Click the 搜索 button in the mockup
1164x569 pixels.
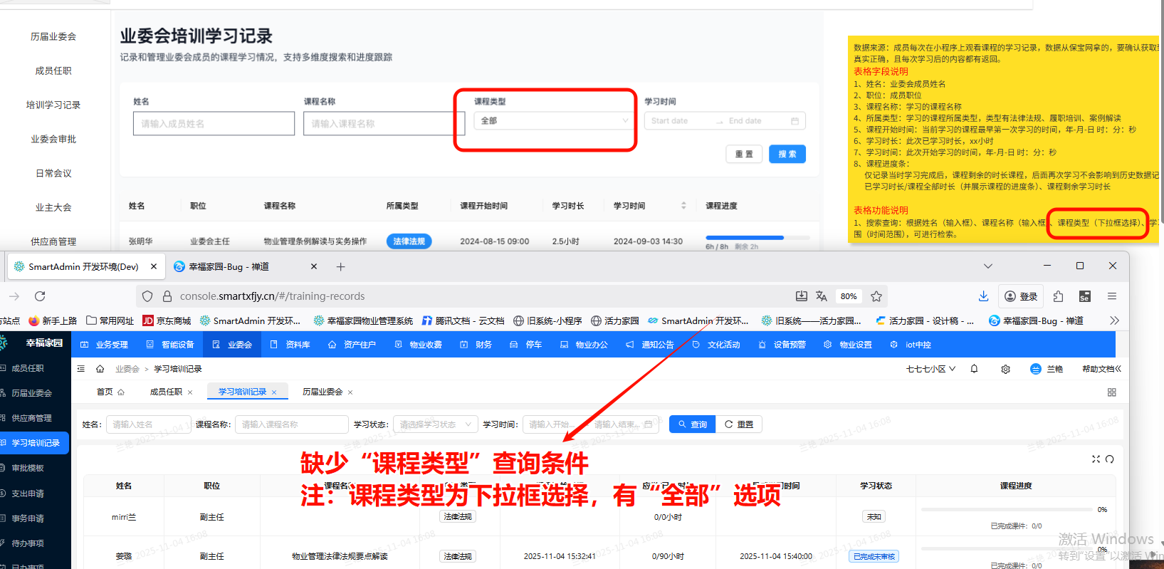pos(787,155)
